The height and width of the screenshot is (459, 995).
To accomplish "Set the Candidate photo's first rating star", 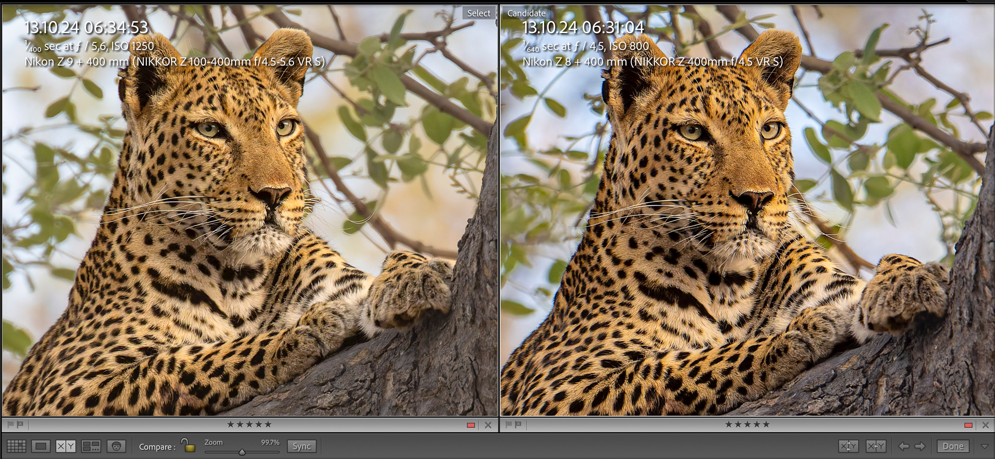I will click(729, 424).
